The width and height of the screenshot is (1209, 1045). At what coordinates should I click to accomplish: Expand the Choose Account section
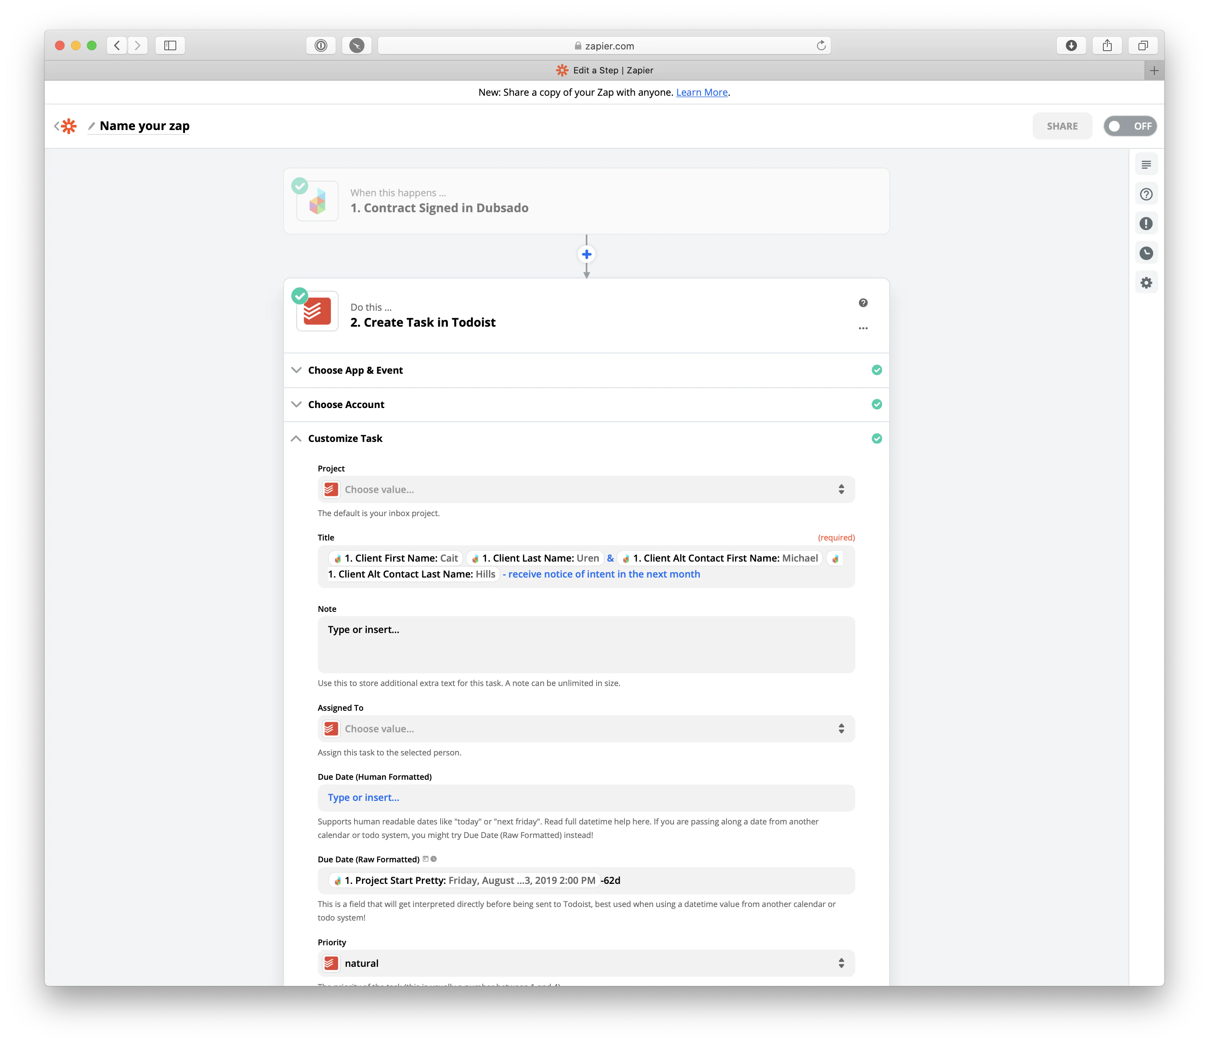tap(587, 404)
